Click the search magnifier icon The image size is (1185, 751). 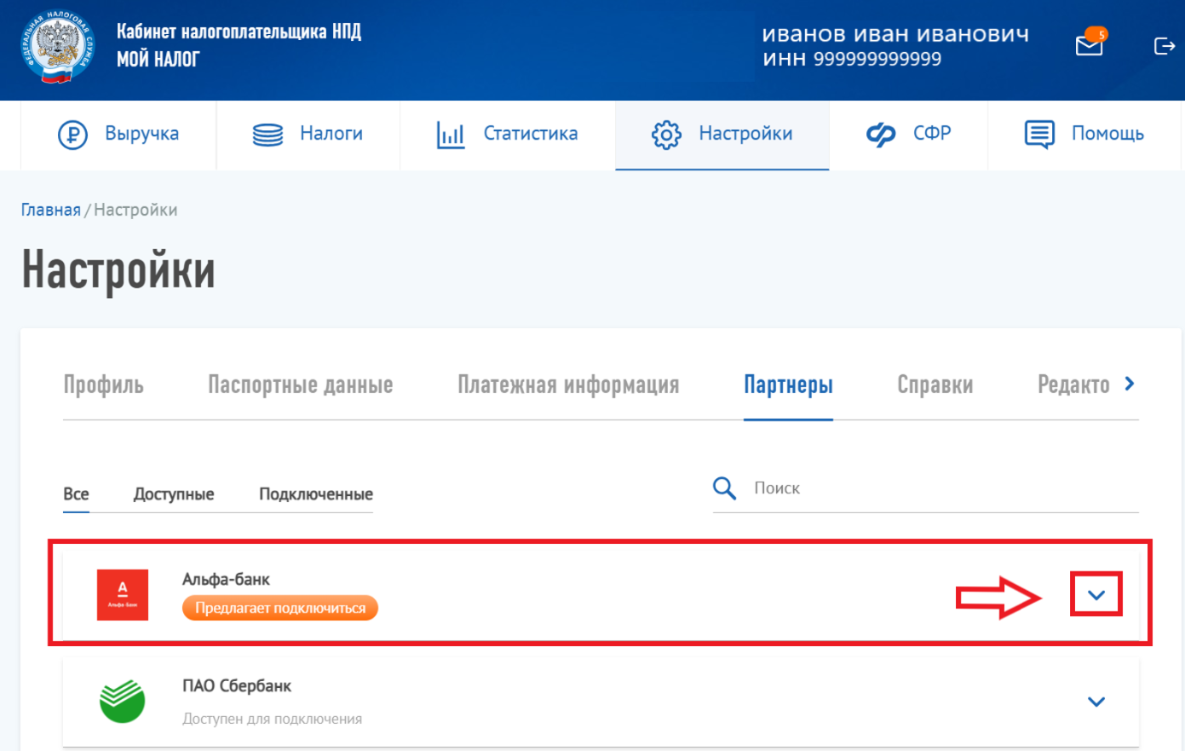point(724,488)
